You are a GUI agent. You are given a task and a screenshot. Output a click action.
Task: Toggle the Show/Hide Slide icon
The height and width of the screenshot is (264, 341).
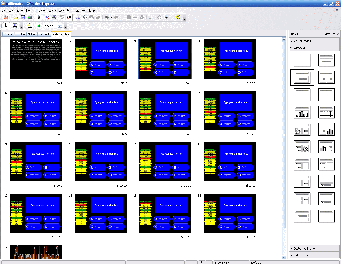(x=38, y=26)
